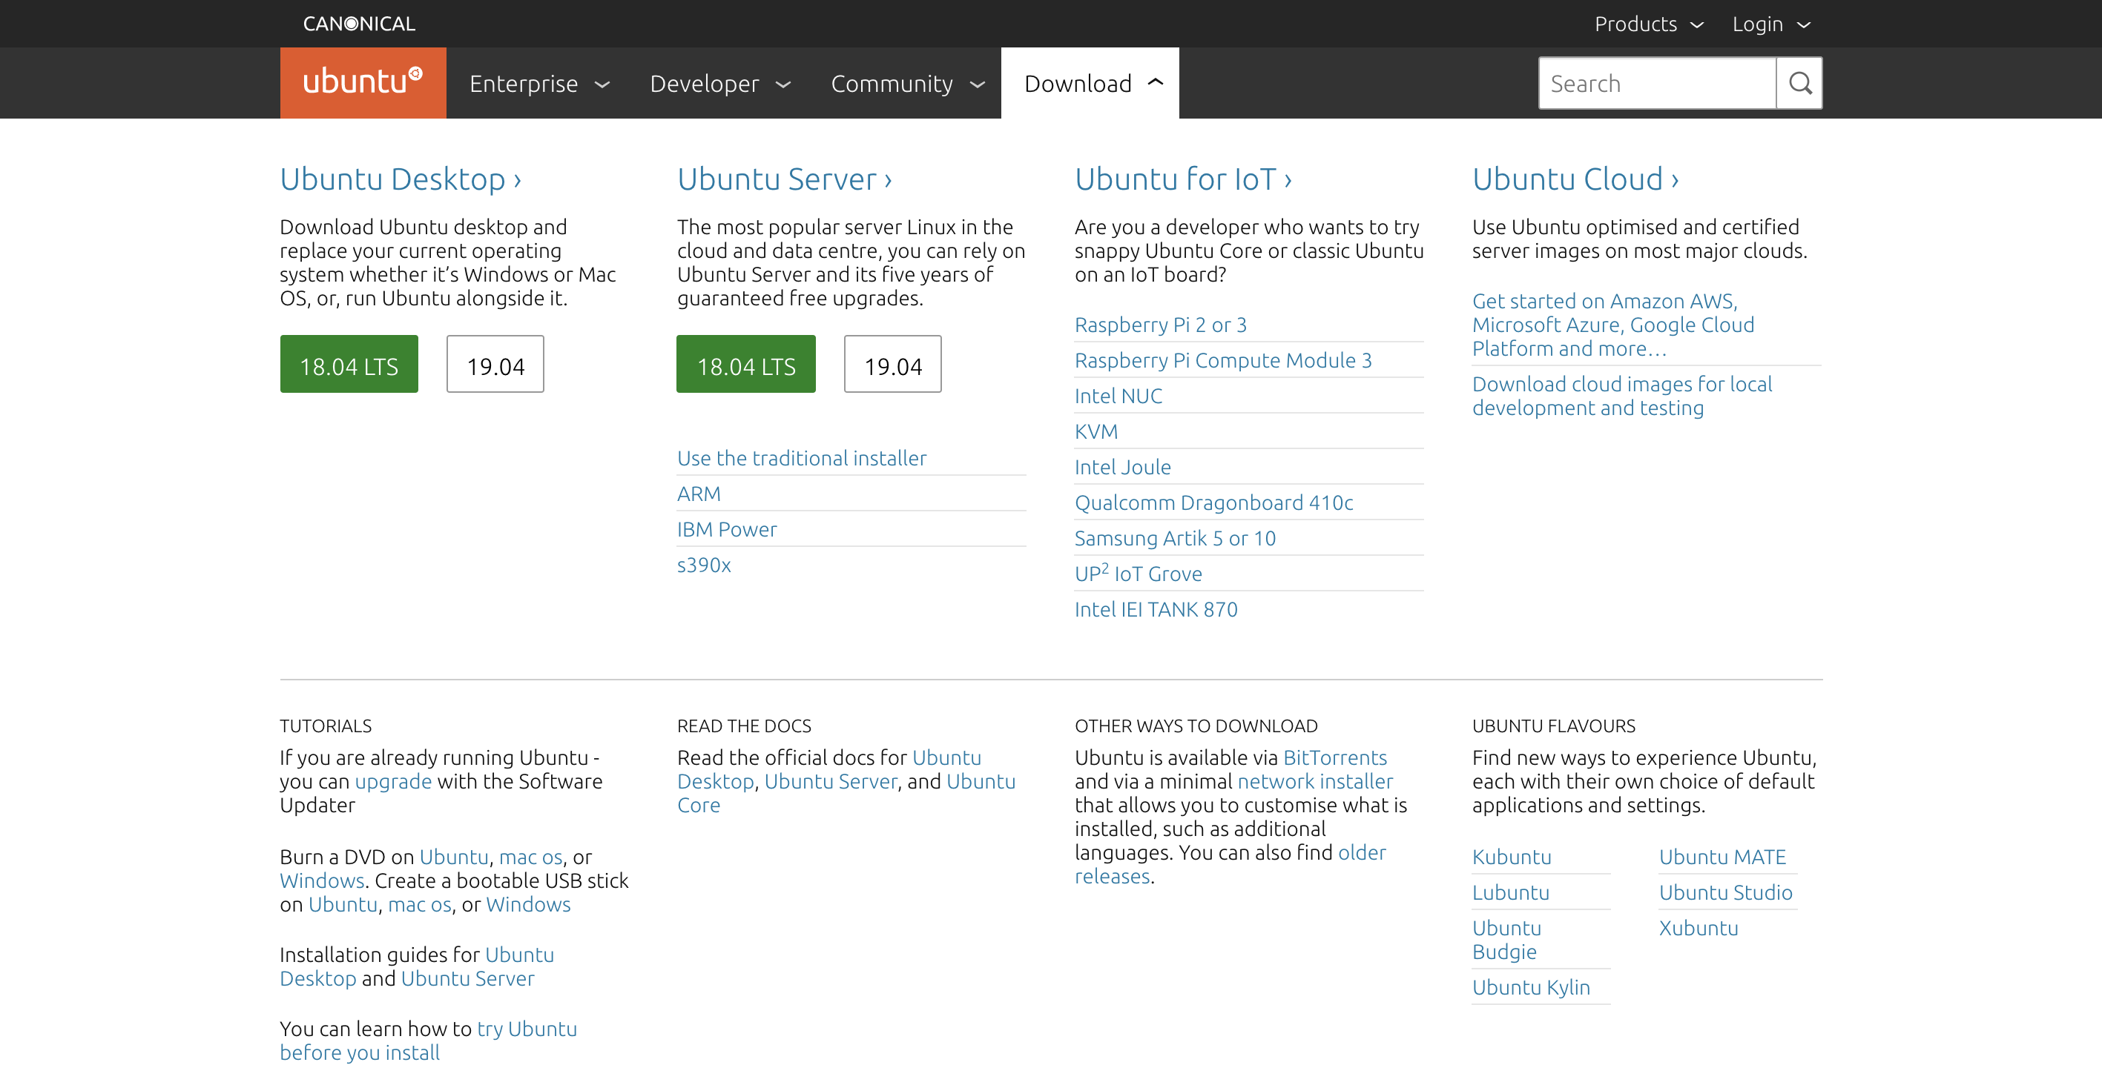Image resolution: width=2102 pixels, height=1085 pixels.
Task: Focus the Search input field
Action: point(1657,83)
